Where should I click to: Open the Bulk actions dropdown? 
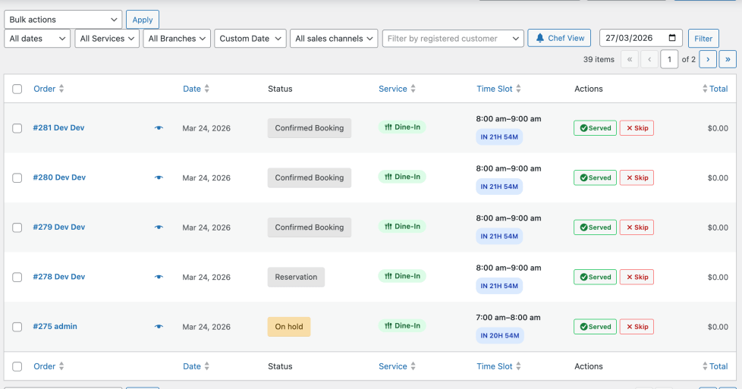pyautogui.click(x=63, y=20)
